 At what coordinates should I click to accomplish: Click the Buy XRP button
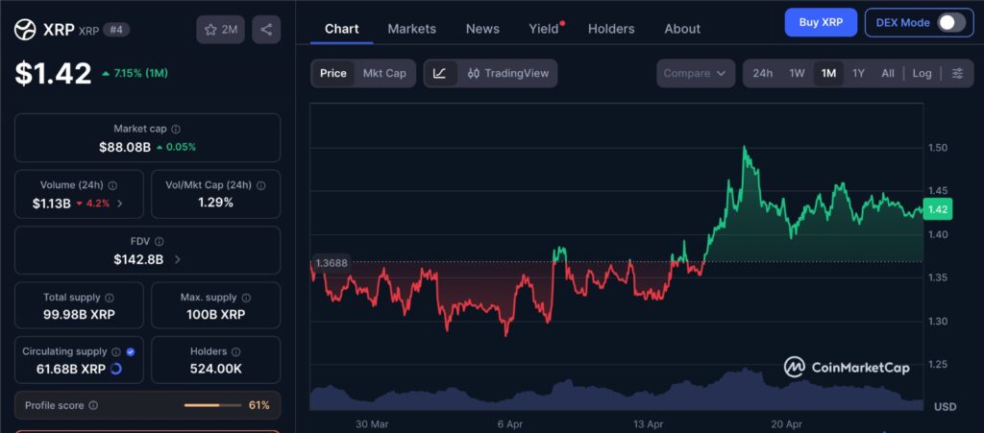tap(821, 22)
